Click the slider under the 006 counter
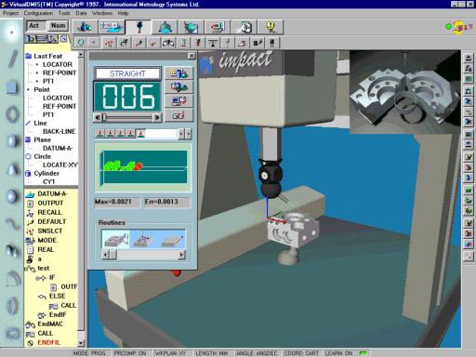The width and height of the screenshot is (476, 357). pyautogui.click(x=127, y=117)
